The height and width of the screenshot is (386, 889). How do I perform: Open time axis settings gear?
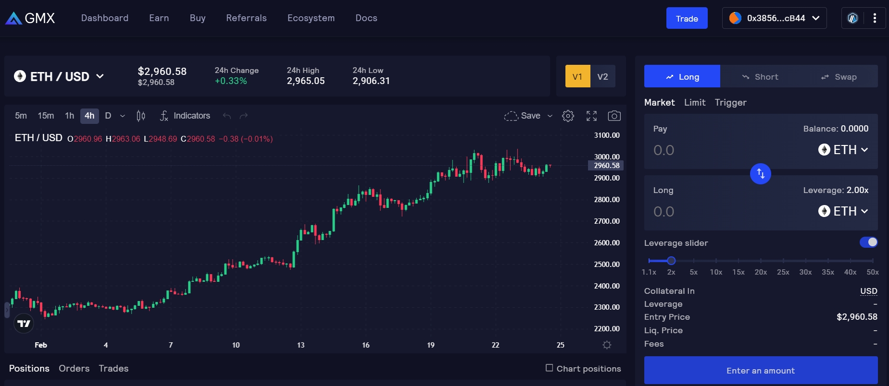607,345
